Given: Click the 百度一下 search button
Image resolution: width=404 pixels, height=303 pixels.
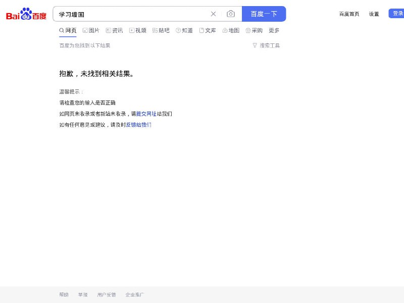Looking at the screenshot, I should tap(264, 14).
